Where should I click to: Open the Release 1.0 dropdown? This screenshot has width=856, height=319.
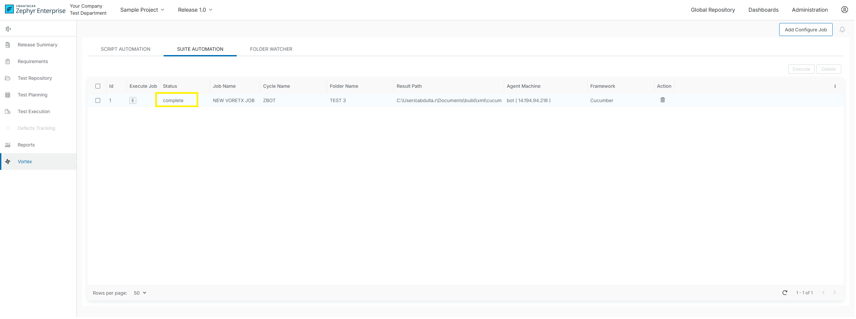coord(195,10)
